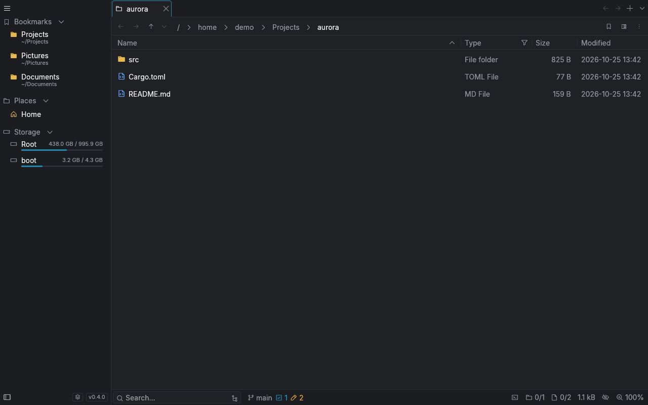This screenshot has height=405, width=648.
Task: Click the v0.4.0 version label
Action: [97, 397]
